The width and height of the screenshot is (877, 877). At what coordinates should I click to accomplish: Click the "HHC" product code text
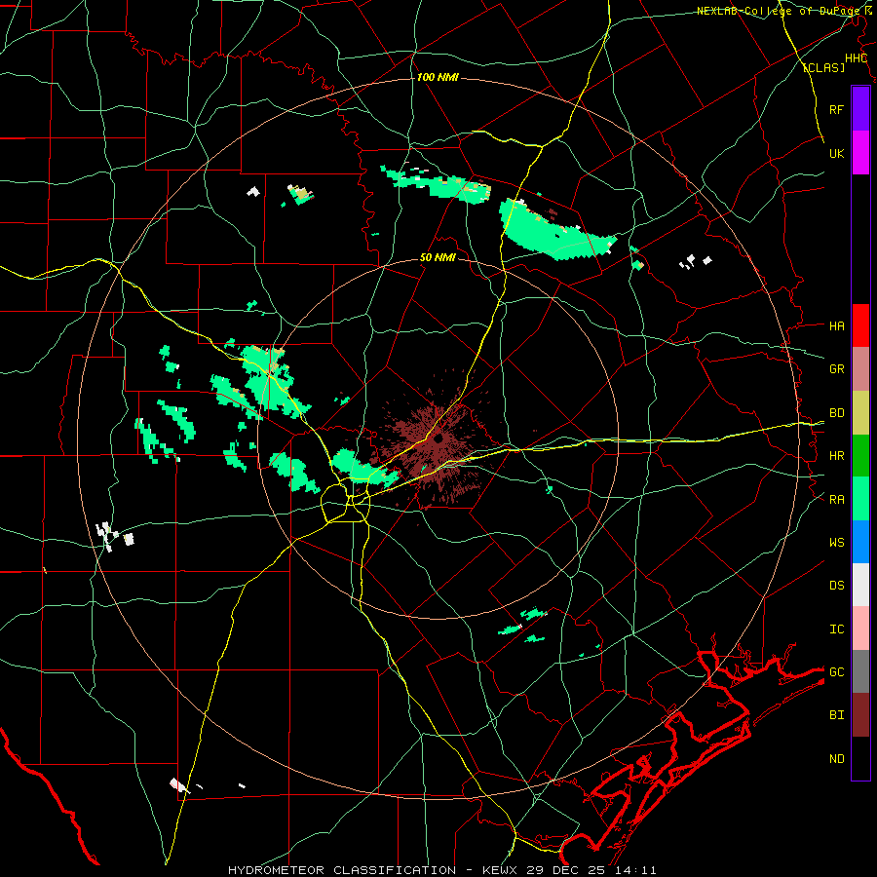coord(856,58)
